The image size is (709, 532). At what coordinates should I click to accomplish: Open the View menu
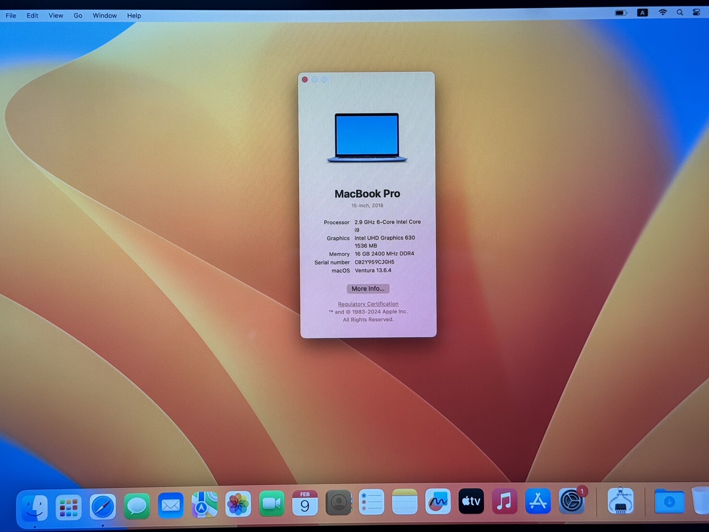[x=56, y=16]
